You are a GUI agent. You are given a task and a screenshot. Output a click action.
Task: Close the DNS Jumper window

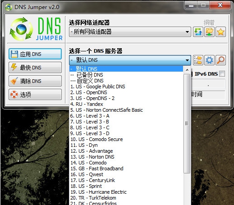coord(220,5)
